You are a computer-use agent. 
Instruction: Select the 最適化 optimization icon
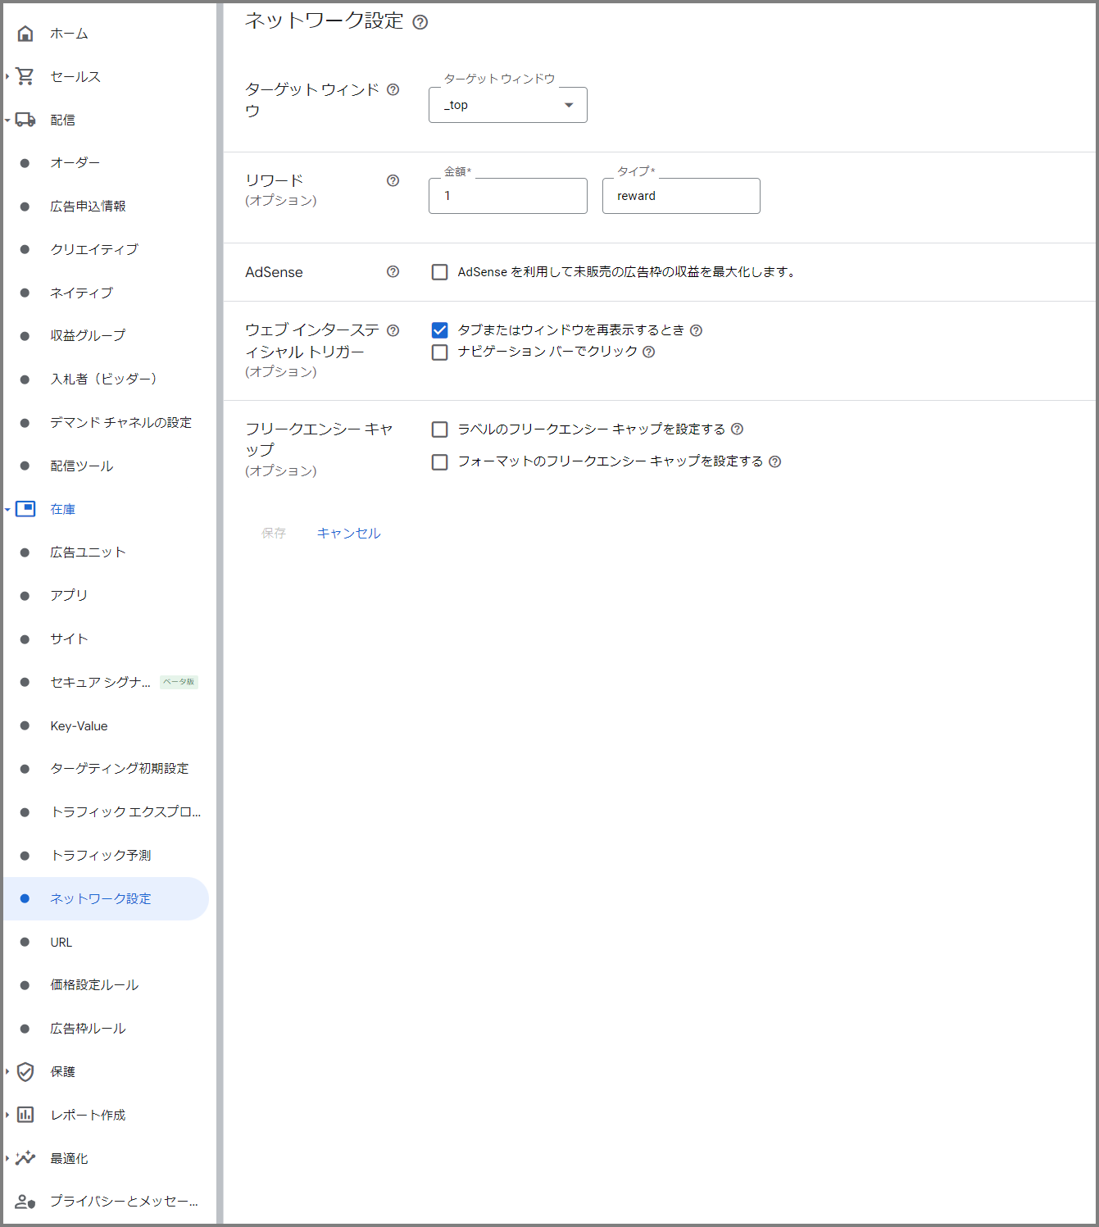click(x=25, y=1158)
